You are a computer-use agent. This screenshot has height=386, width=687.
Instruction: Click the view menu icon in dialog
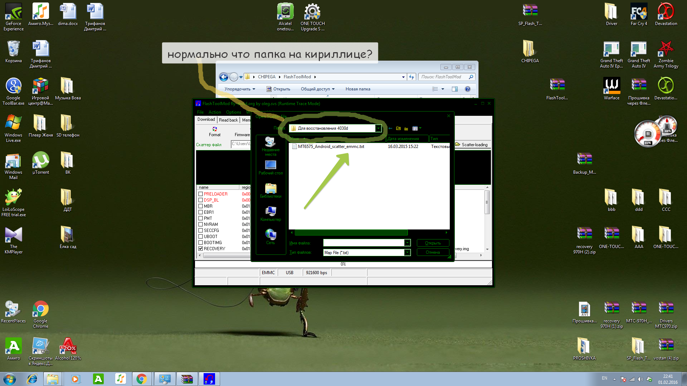click(416, 128)
